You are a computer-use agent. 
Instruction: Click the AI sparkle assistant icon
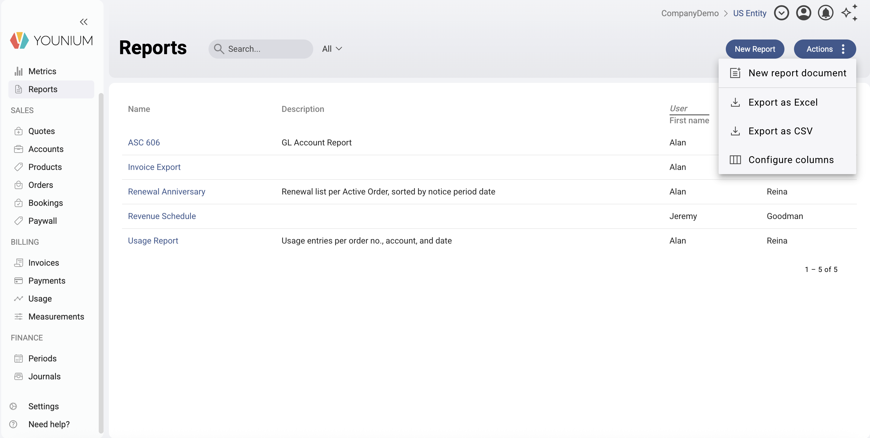[x=849, y=13]
